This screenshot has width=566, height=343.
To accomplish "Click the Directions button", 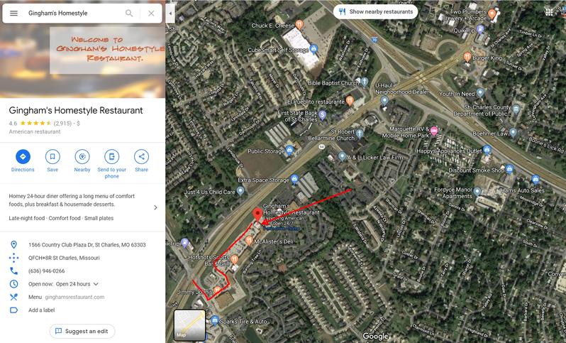I will point(23,157).
